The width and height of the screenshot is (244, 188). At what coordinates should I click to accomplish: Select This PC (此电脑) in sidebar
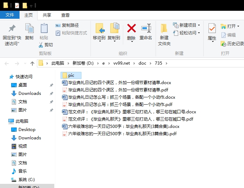tap(18, 121)
